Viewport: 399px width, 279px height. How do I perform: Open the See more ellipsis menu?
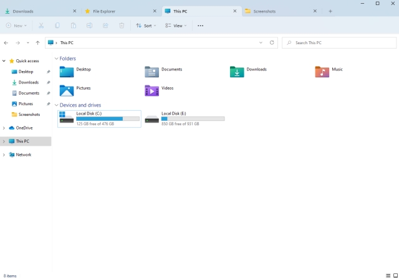200,26
